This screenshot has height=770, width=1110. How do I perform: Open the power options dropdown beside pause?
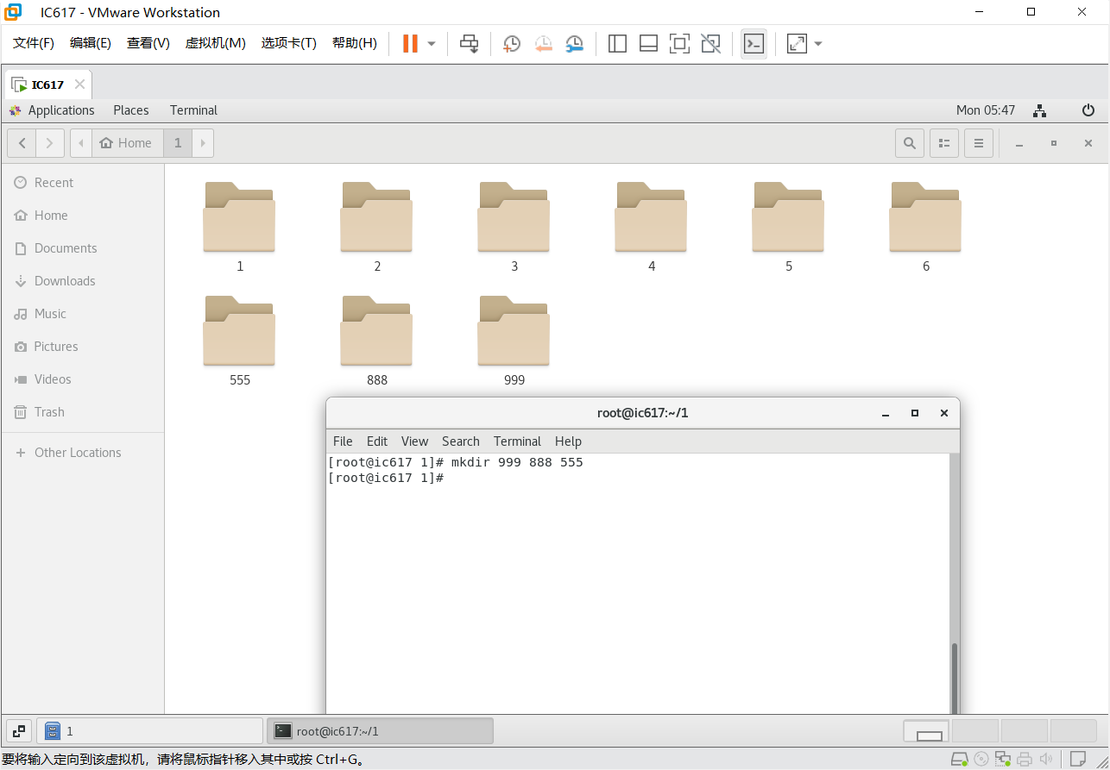click(432, 43)
